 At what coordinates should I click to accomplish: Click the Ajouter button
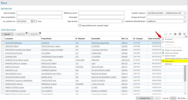pos(7,34)
